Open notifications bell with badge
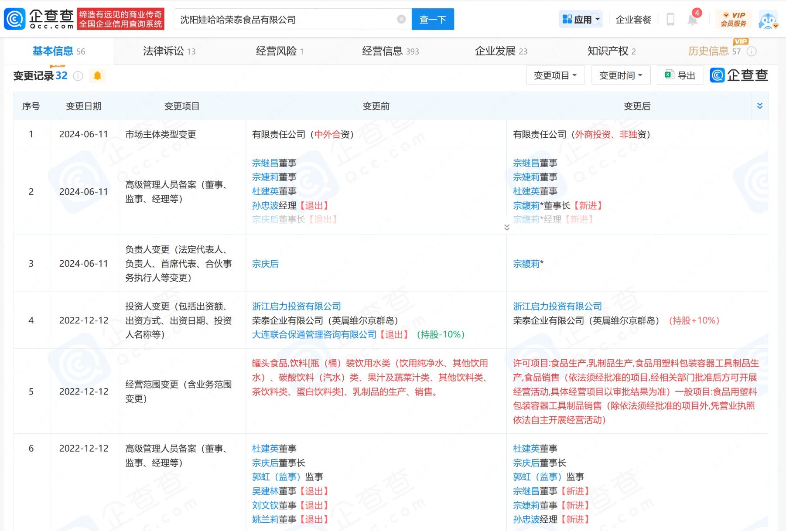This screenshot has height=531, width=786. pyautogui.click(x=693, y=19)
